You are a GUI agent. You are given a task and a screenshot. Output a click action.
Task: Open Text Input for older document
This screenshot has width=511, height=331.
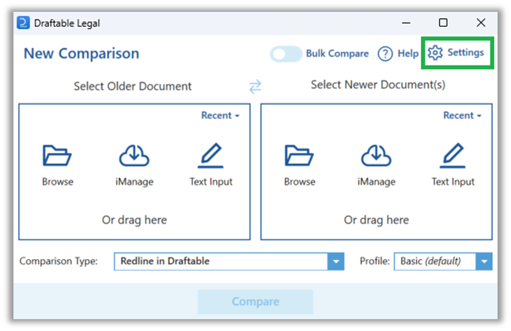[211, 165]
